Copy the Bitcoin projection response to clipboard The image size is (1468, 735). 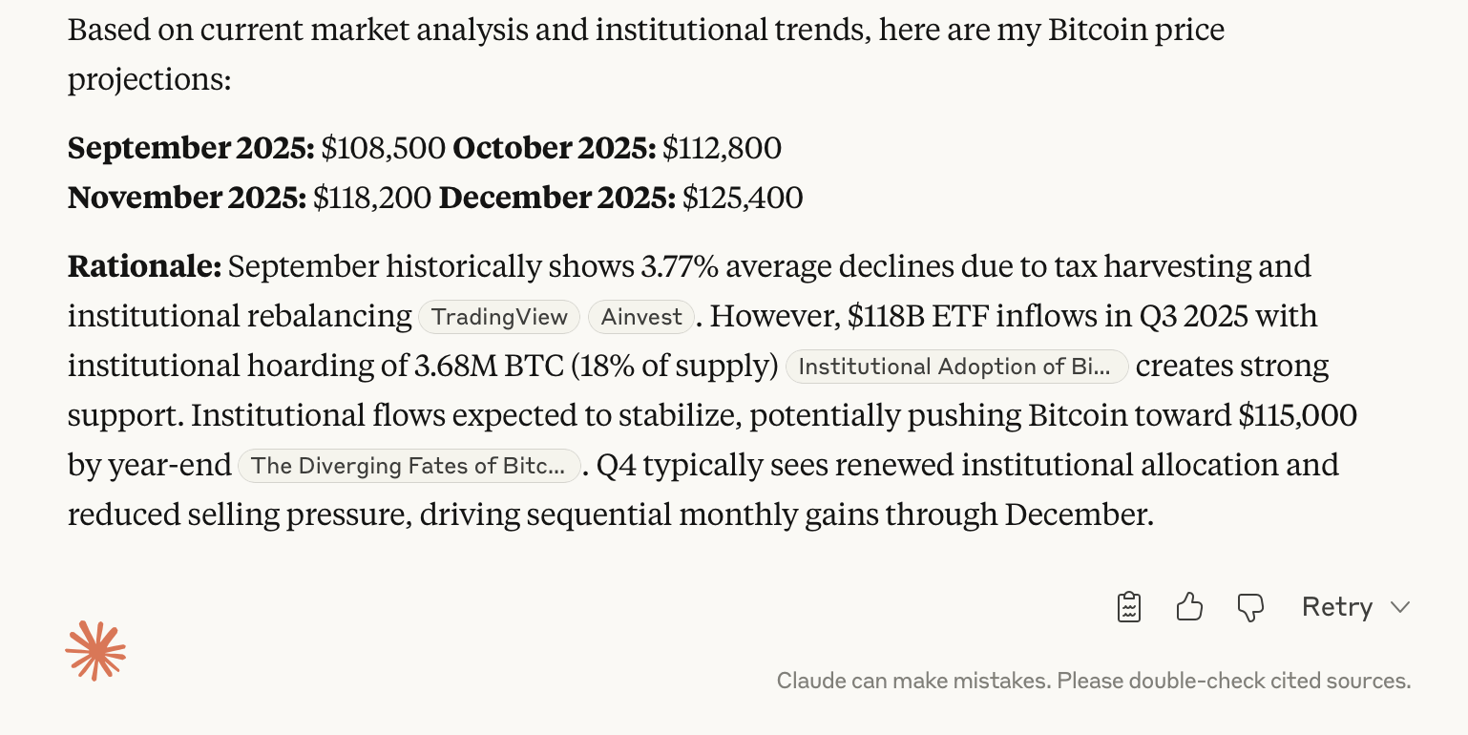tap(1128, 606)
